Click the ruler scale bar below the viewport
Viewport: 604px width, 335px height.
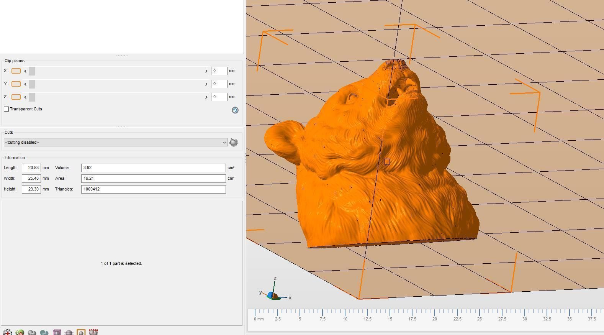click(x=426, y=319)
